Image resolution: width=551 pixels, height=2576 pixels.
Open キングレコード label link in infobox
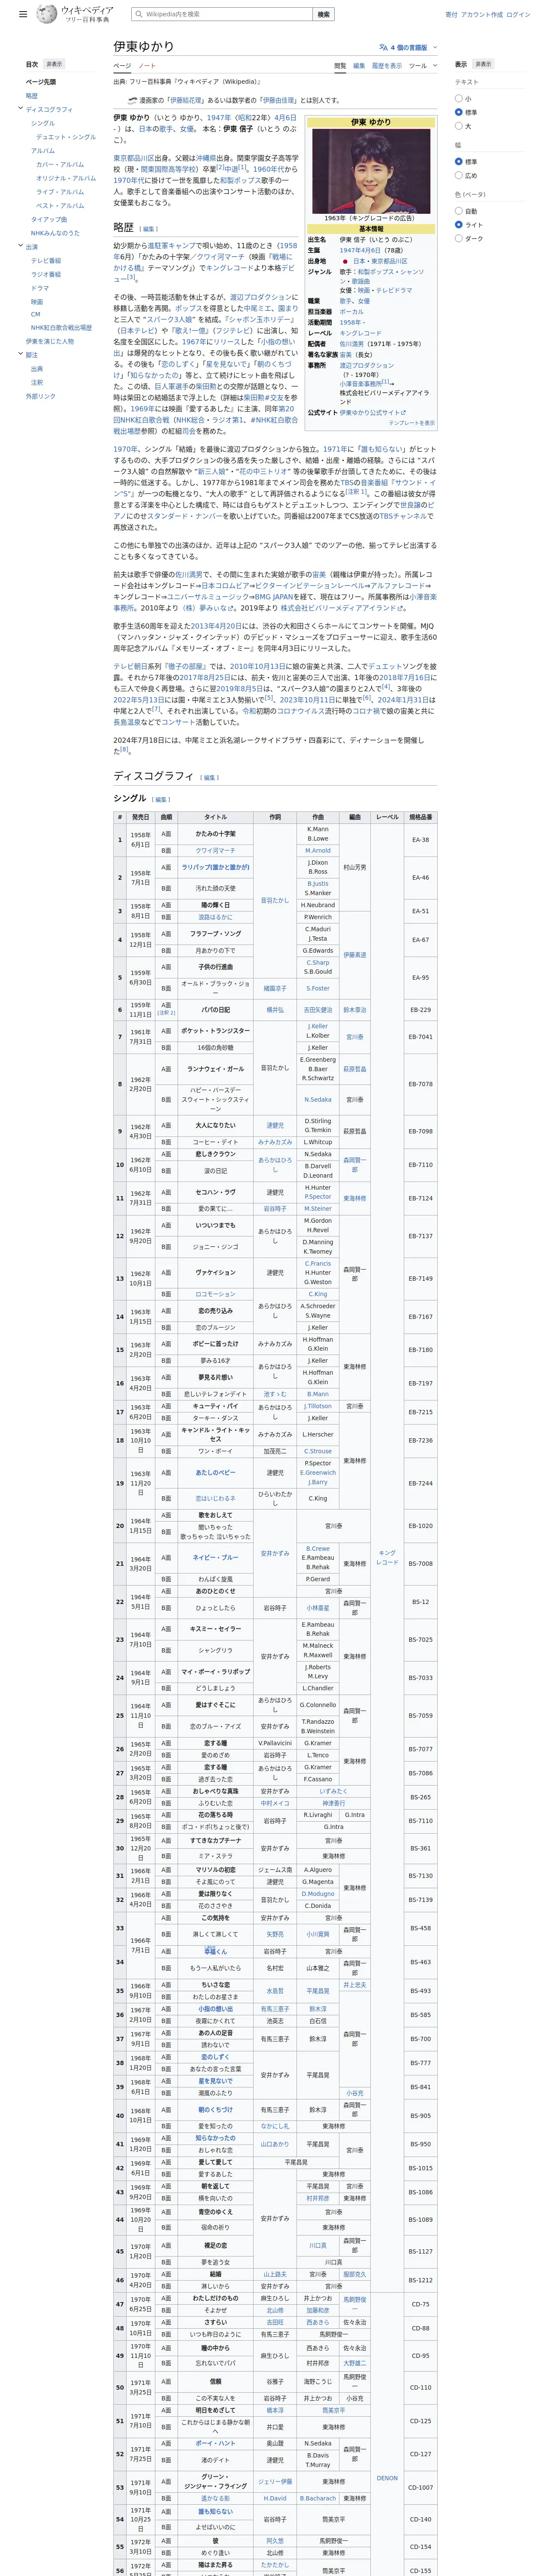(x=360, y=333)
